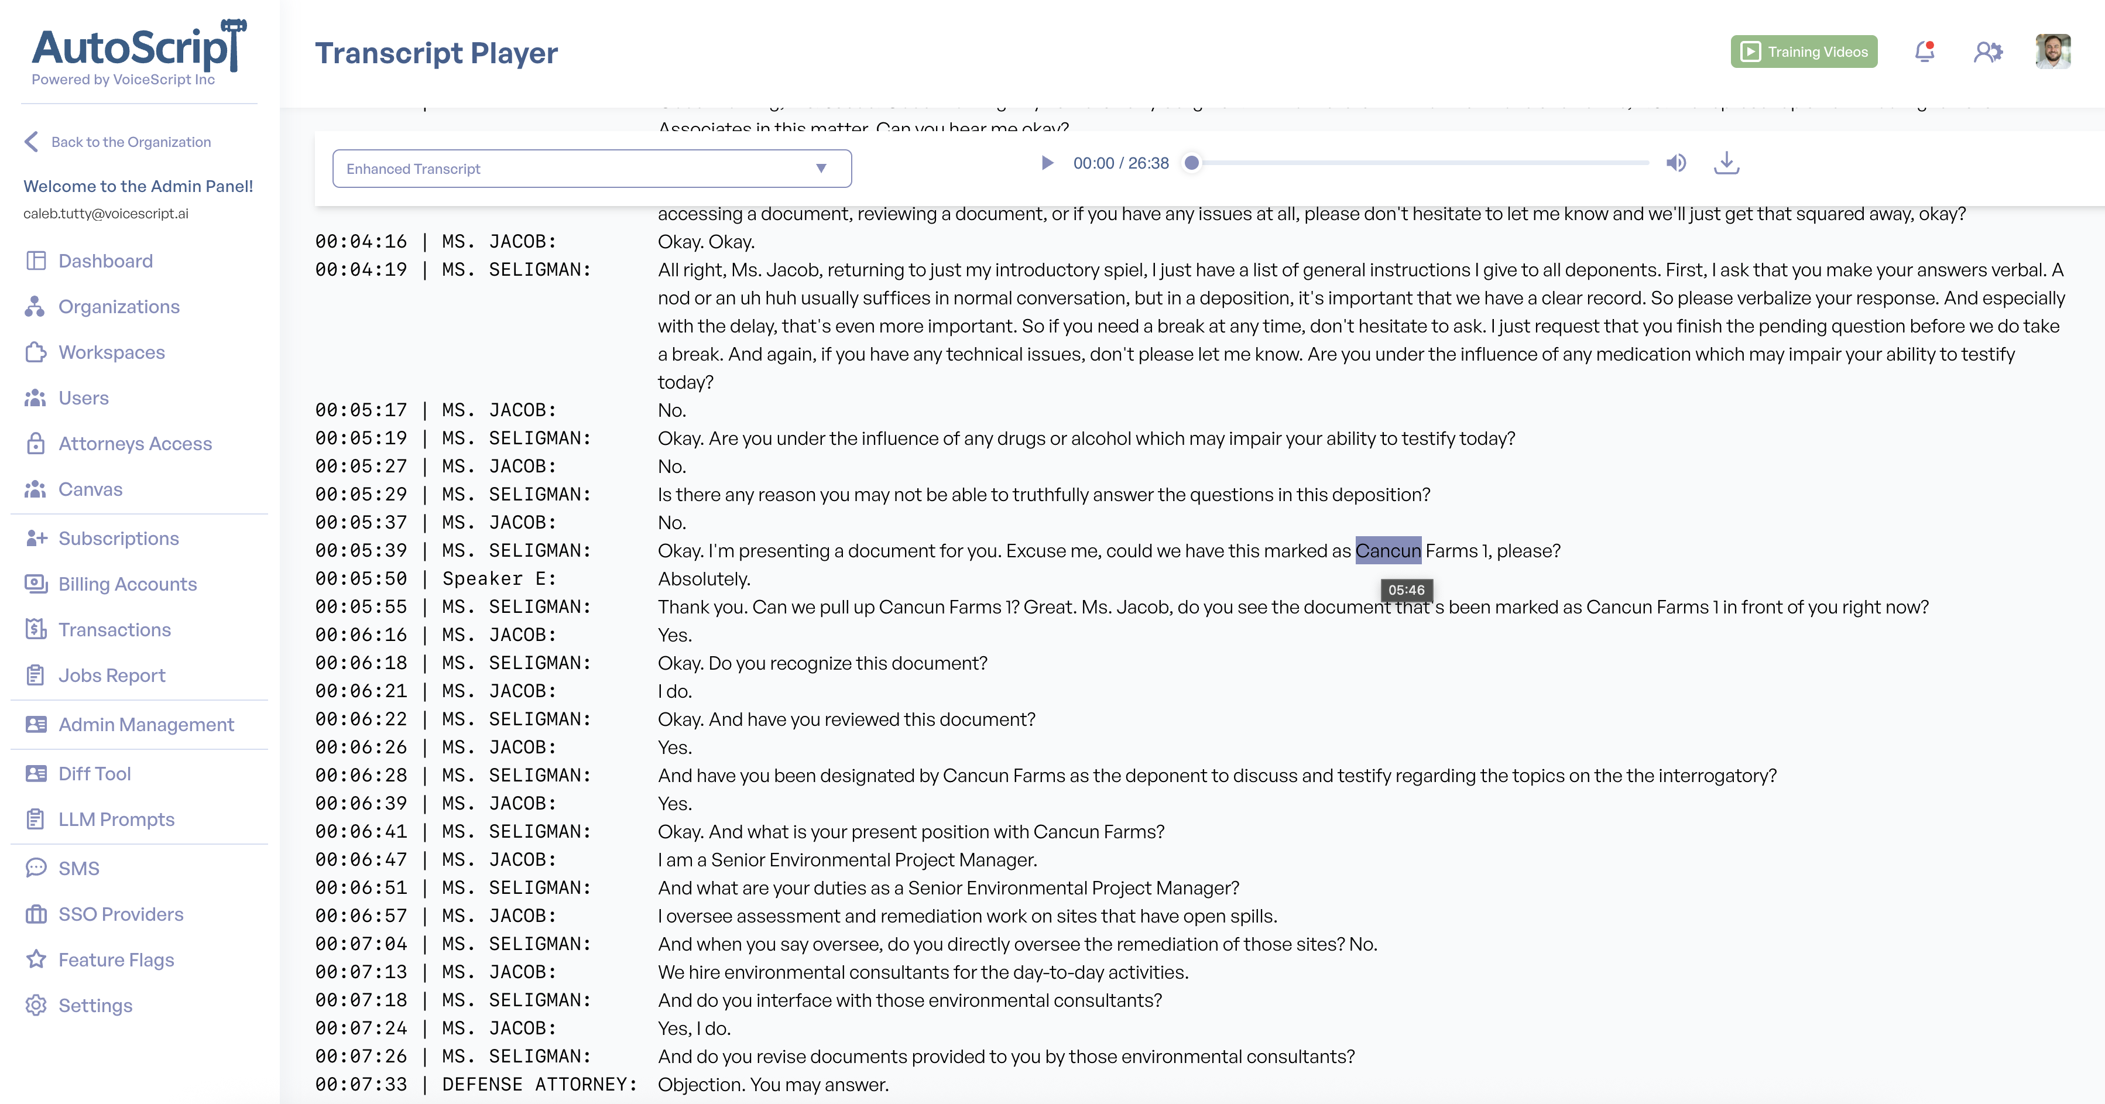This screenshot has height=1104, width=2105.
Task: Open notifications bell icon
Action: 1924,52
